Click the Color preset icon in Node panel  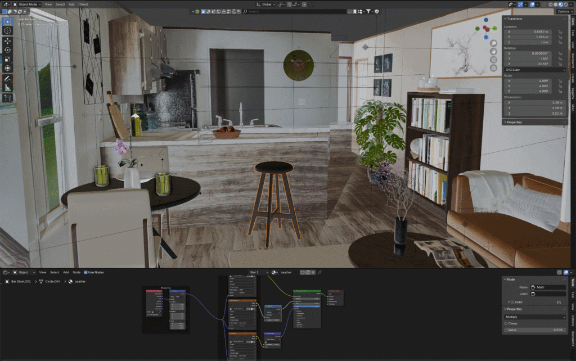click(x=559, y=303)
